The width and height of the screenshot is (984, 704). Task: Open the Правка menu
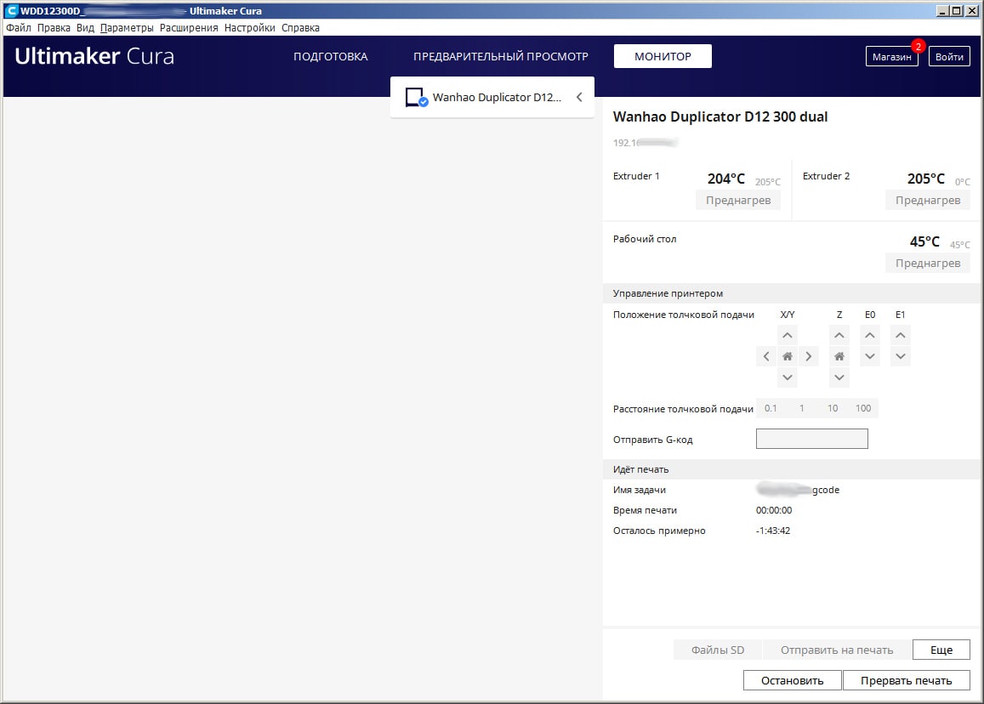coord(54,27)
